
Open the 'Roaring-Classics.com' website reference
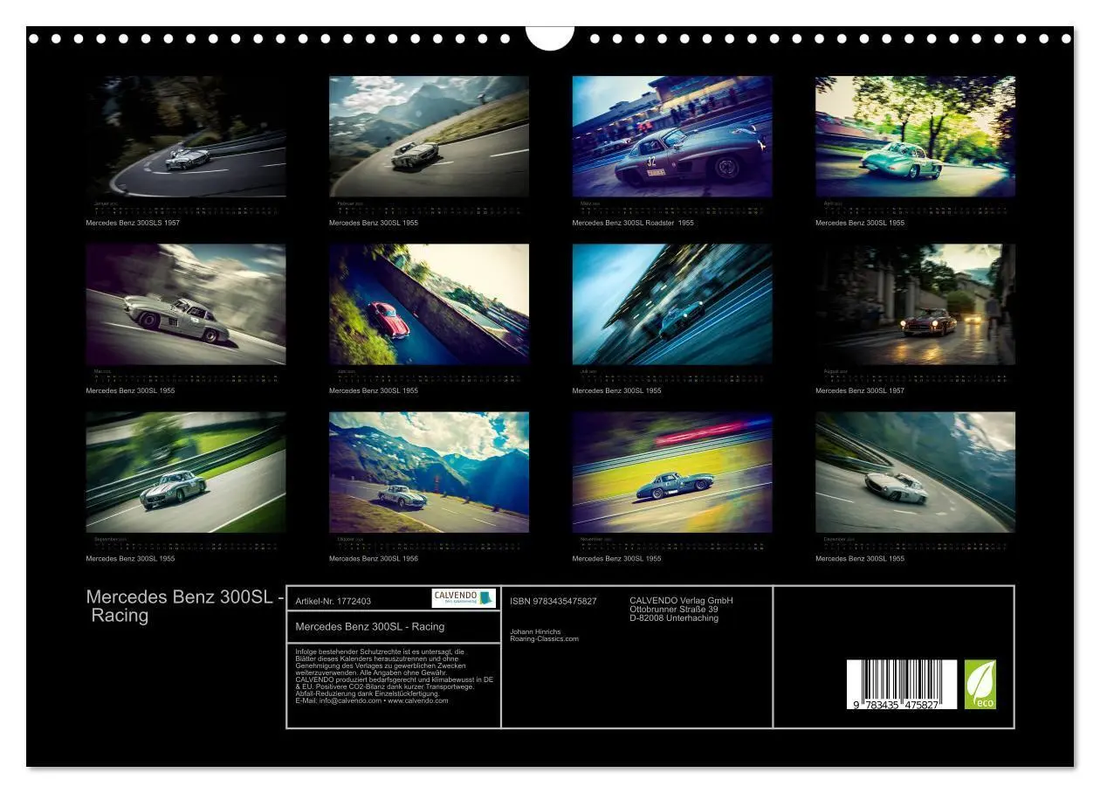[x=544, y=639]
